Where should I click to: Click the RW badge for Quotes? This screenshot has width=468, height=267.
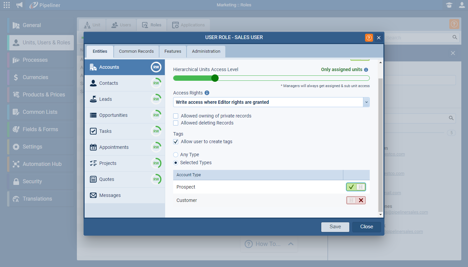click(156, 179)
